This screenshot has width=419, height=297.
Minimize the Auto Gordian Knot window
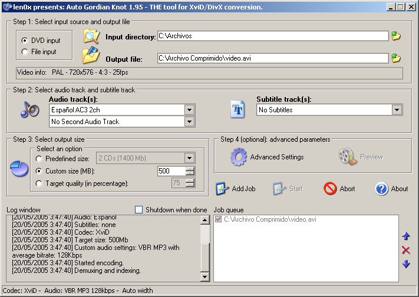pyautogui.click(x=391, y=7)
